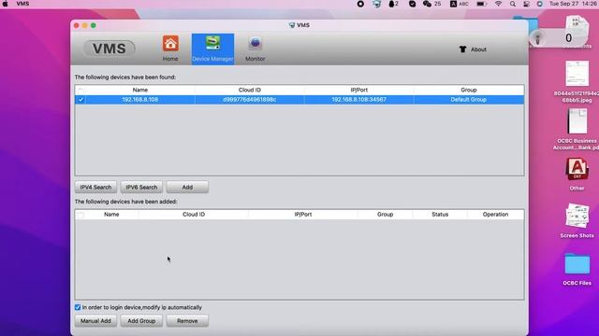The image size is (599, 336).
Task: Open Control Center icon in menu bar
Action: 526,4
